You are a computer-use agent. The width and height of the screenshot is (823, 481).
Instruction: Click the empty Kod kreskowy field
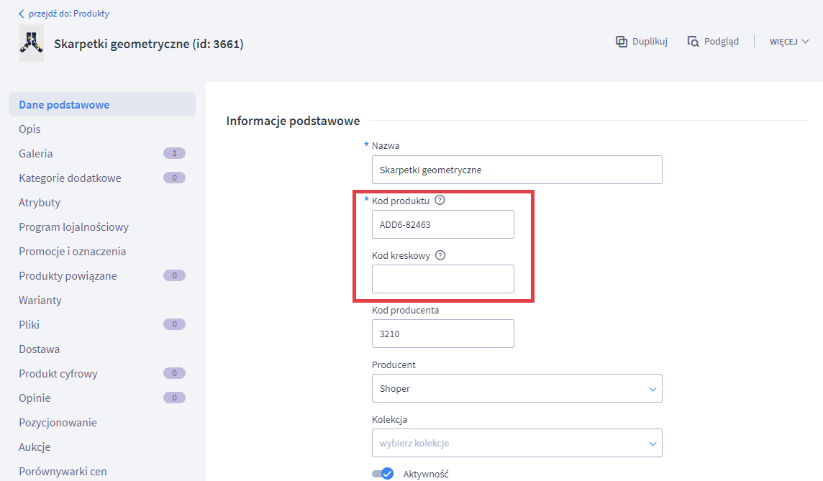(x=442, y=279)
